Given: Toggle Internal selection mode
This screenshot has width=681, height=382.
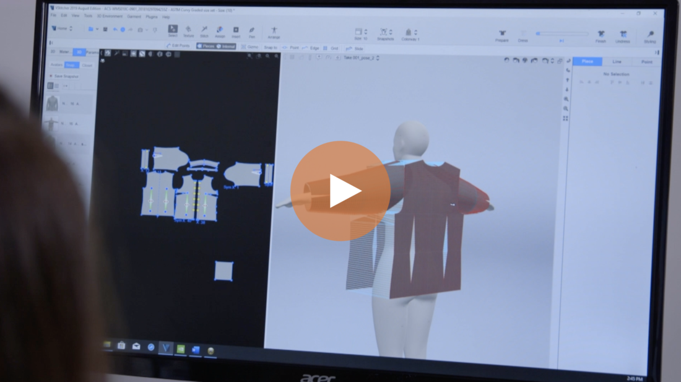Looking at the screenshot, I should click(x=226, y=46).
